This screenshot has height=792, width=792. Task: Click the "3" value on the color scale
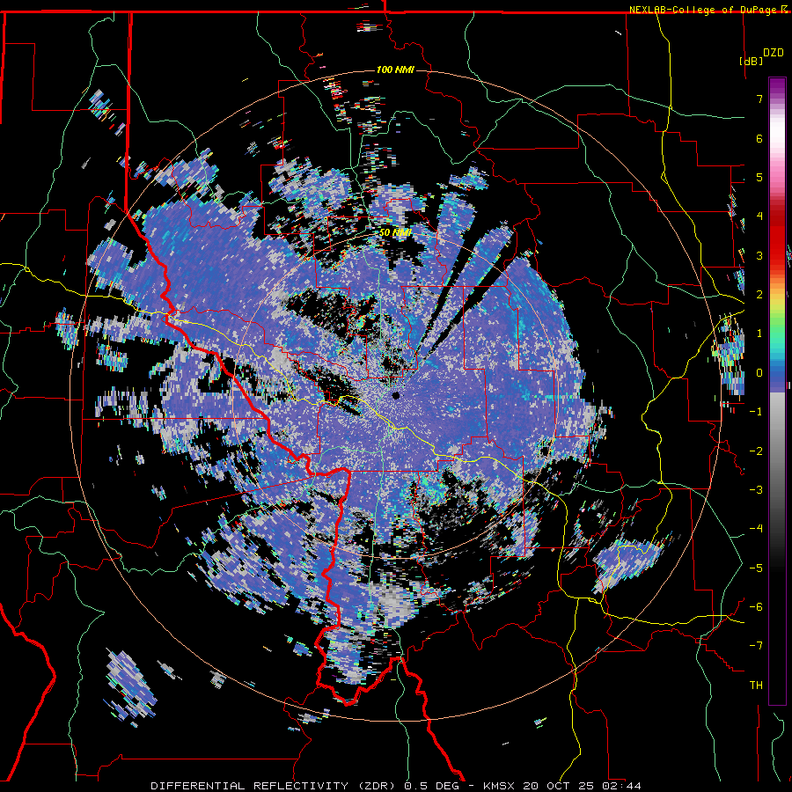point(759,255)
